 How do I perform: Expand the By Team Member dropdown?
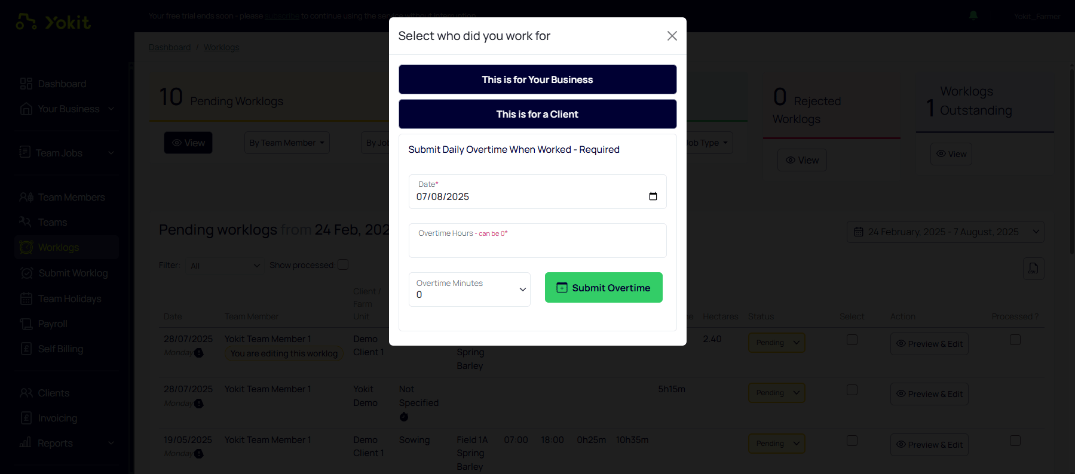point(287,143)
